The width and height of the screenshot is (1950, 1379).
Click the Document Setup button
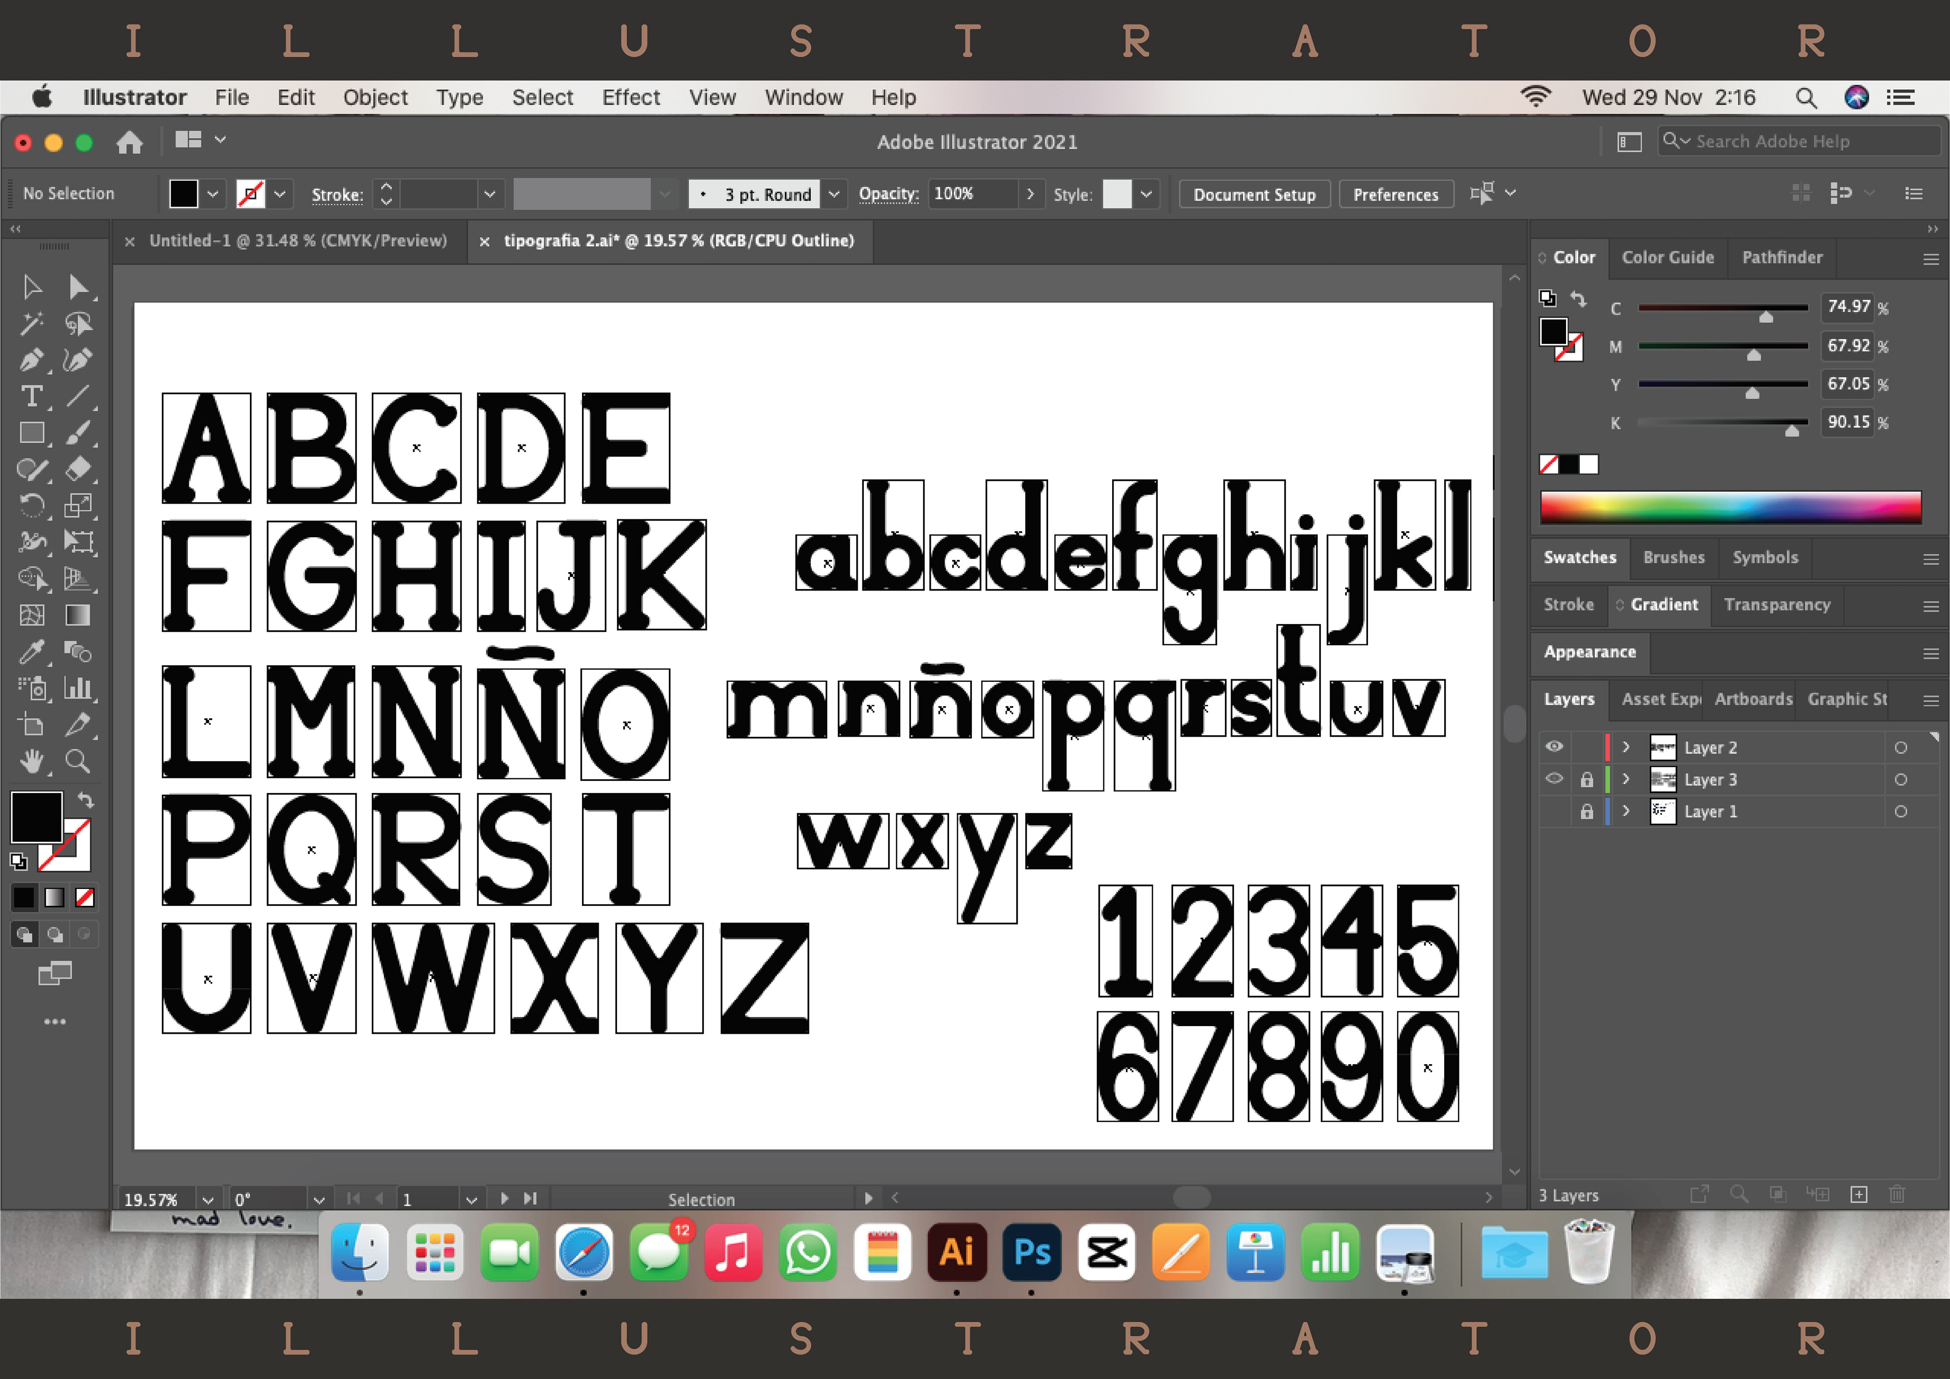(x=1254, y=194)
